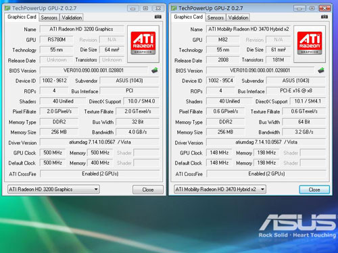This screenshot has width=338, height=253.
Task: Click the X on left window title bar
Action: point(158,8)
